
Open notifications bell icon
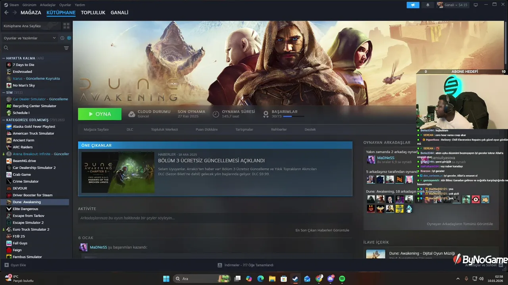click(x=428, y=5)
